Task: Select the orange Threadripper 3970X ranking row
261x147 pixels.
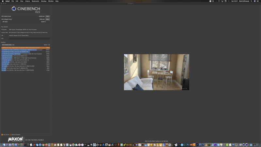Action: (x=26, y=48)
